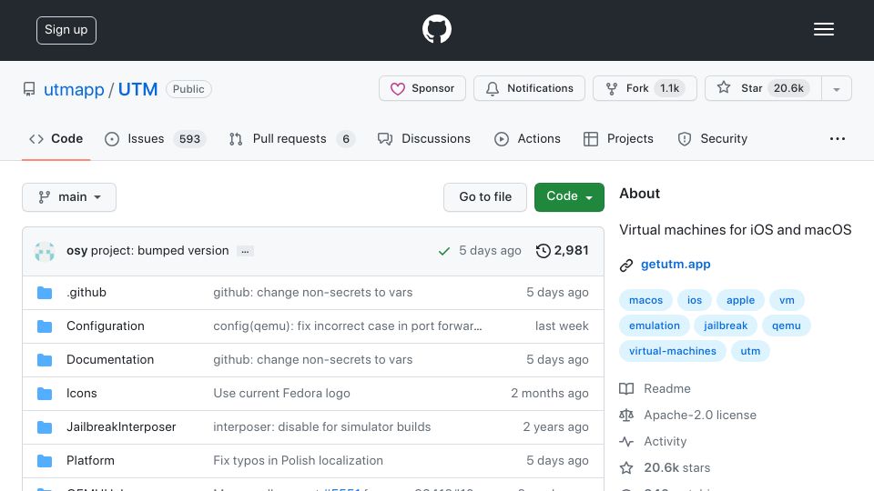This screenshot has height=491, width=874.
Task: Open the .github folder
Action: [x=86, y=292]
